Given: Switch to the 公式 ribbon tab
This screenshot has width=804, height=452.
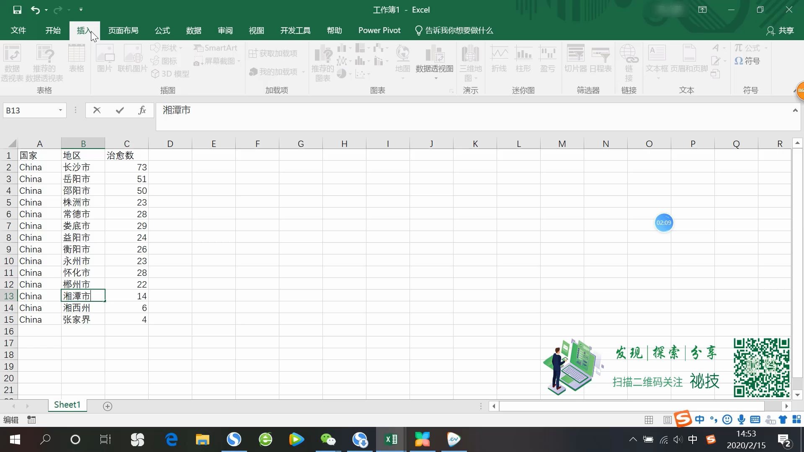Looking at the screenshot, I should [162, 31].
